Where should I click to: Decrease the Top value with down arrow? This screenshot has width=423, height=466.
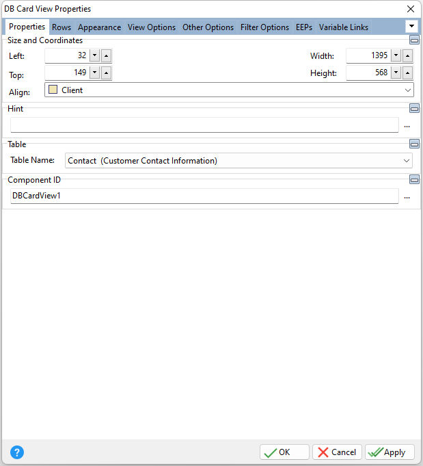pos(95,73)
